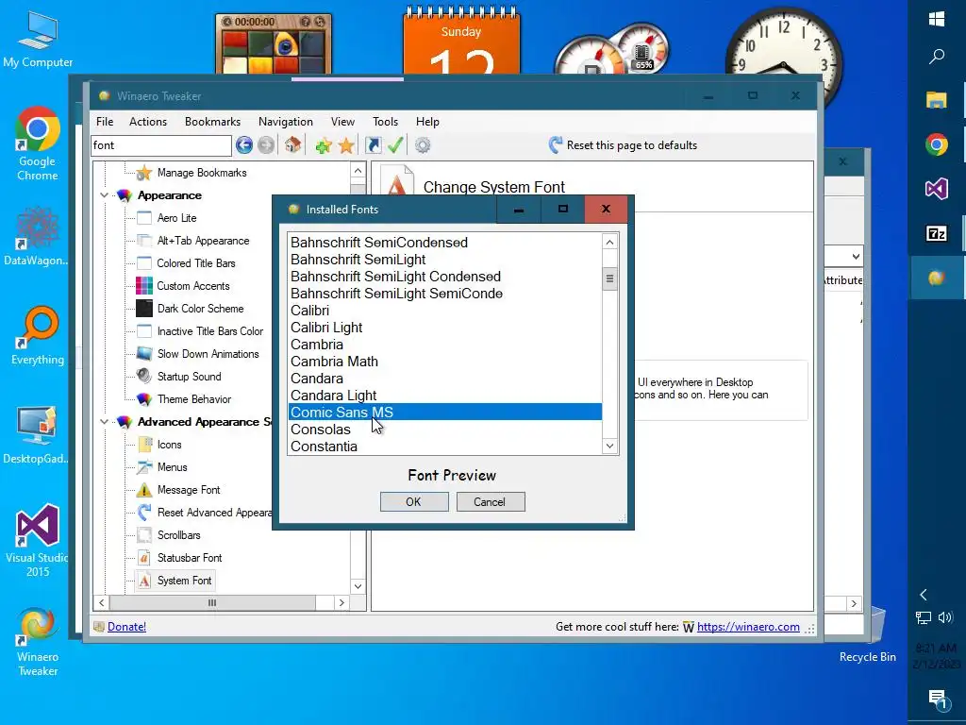Open the Help menu
Image resolution: width=966 pixels, height=725 pixels.
pos(427,122)
